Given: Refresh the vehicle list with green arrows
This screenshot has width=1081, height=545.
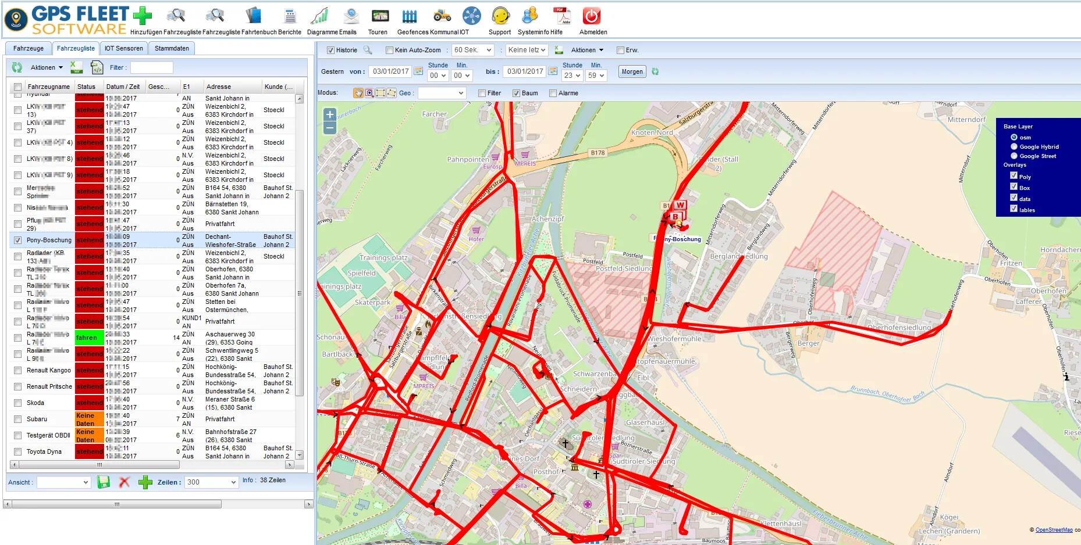Looking at the screenshot, I should point(17,67).
